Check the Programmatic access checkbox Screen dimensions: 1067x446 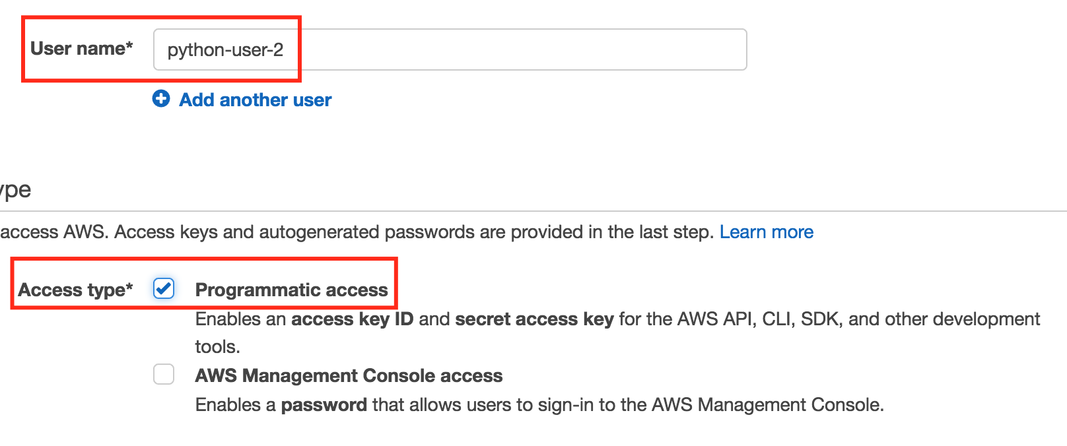click(x=164, y=288)
